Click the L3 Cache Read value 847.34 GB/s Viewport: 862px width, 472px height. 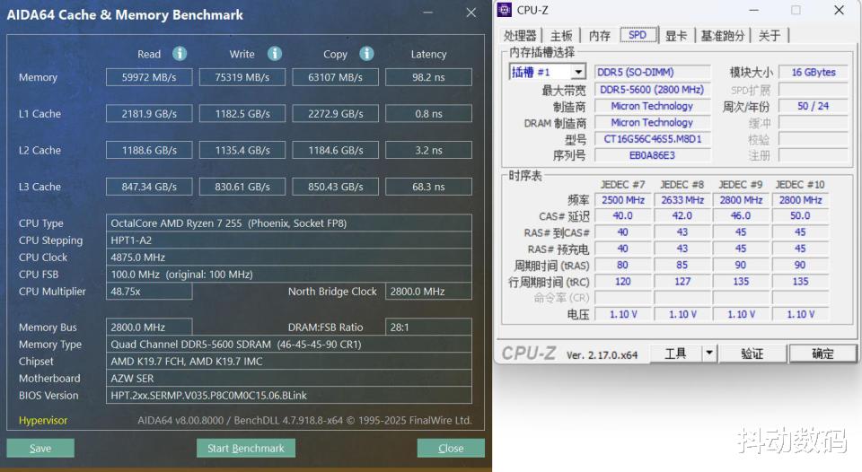(x=149, y=187)
